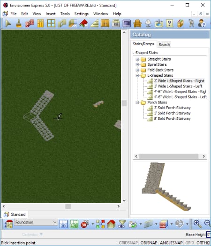Viewport: 211px width, 246px height.
Task: Open the person help assistant icon
Action: tap(202, 24)
